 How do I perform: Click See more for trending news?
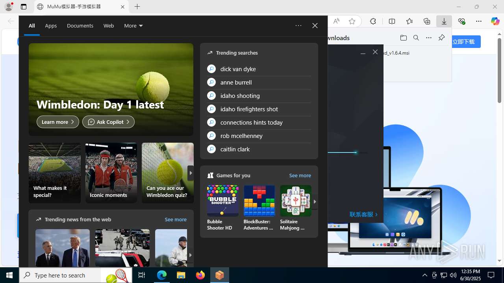176,219
